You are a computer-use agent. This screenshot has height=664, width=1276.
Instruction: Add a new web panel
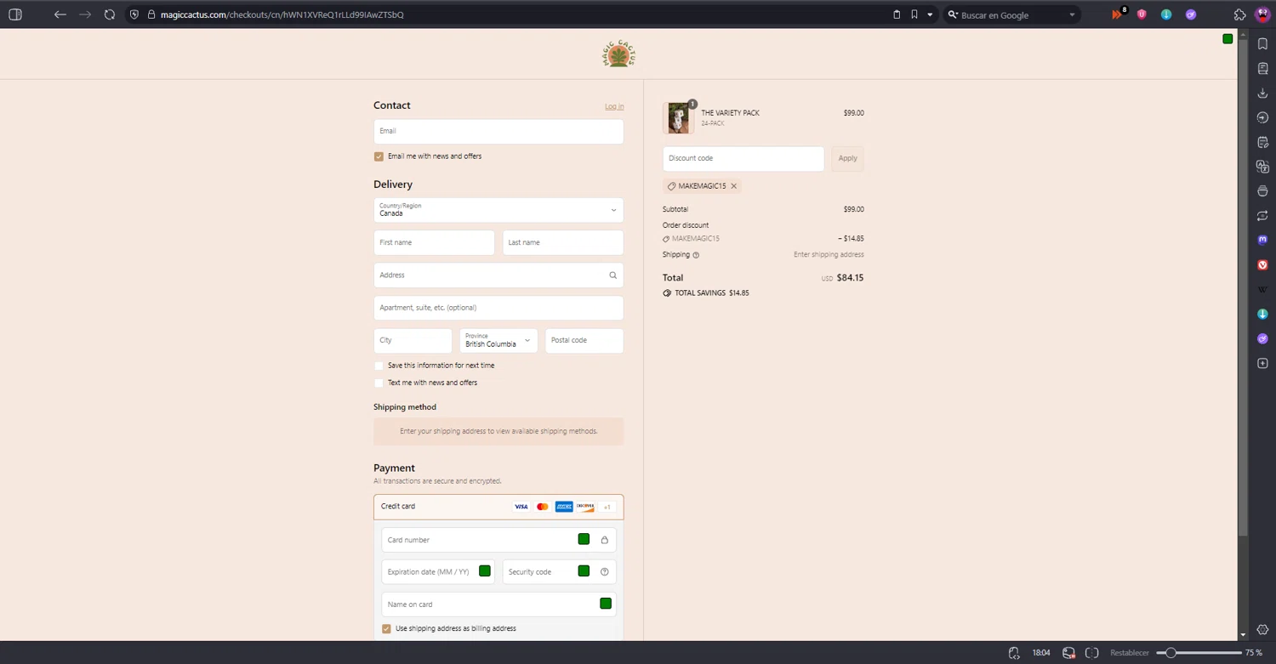pyautogui.click(x=1262, y=364)
